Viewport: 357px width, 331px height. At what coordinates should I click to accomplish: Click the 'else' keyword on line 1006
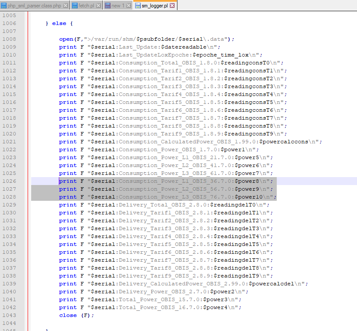tap(59, 23)
